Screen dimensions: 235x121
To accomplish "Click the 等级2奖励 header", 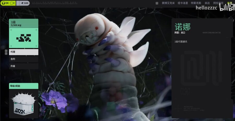I will click(x=23, y=86).
